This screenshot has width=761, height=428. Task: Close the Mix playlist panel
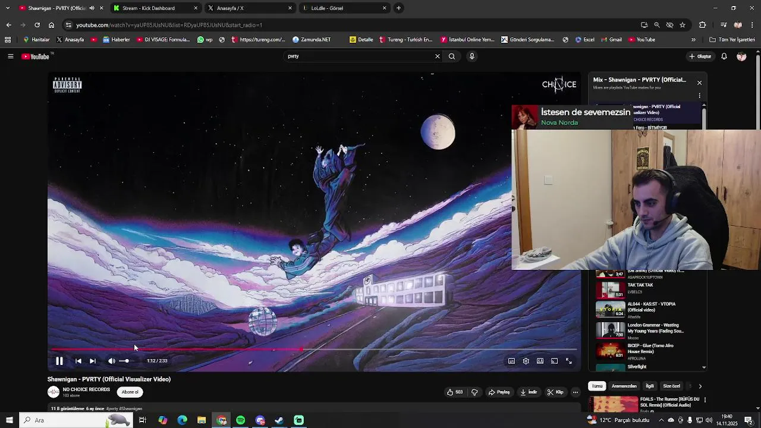[x=699, y=83]
